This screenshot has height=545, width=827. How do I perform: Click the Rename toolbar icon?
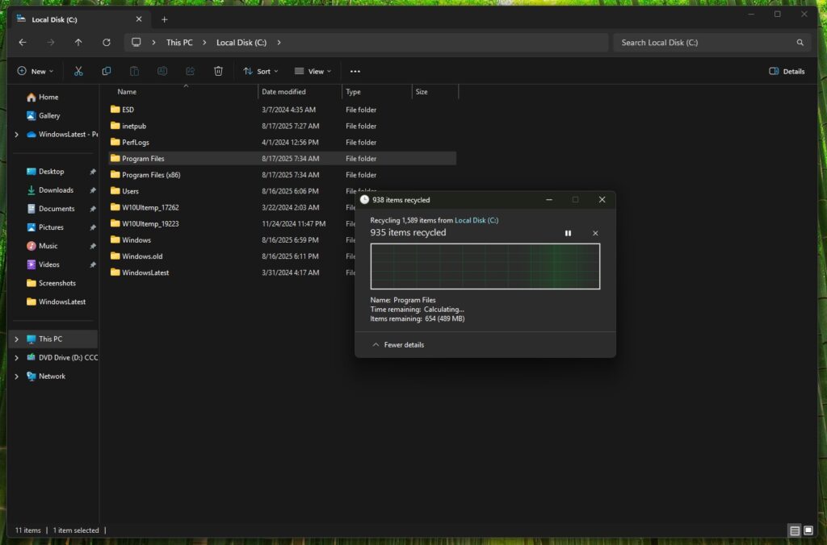[162, 71]
